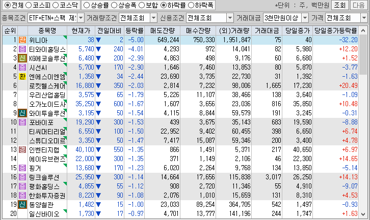Image resolution: width=370 pixels, height=220 pixels.
Task: Click the 증 badge beside 티와이홀딩스
Action: [x=22, y=49]
